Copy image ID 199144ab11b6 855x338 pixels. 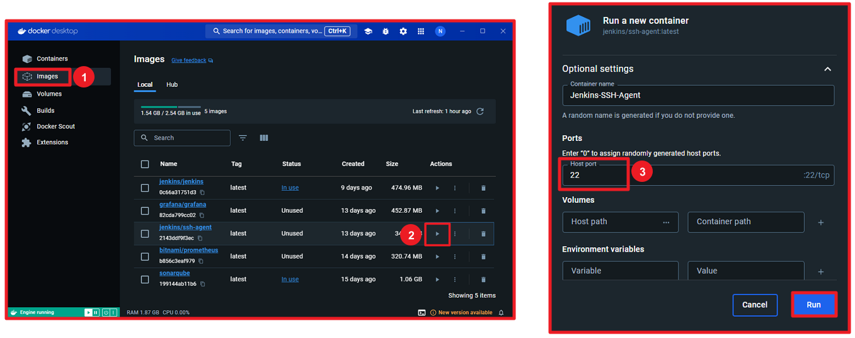pos(202,284)
